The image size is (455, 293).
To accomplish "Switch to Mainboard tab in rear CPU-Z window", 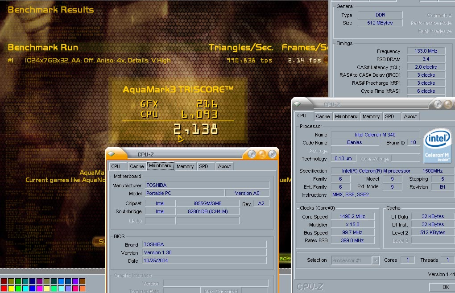I will point(346,116).
